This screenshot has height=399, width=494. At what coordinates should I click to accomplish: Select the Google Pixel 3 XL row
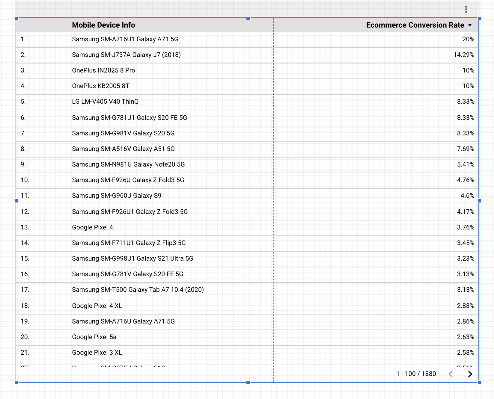pyautogui.click(x=247, y=353)
